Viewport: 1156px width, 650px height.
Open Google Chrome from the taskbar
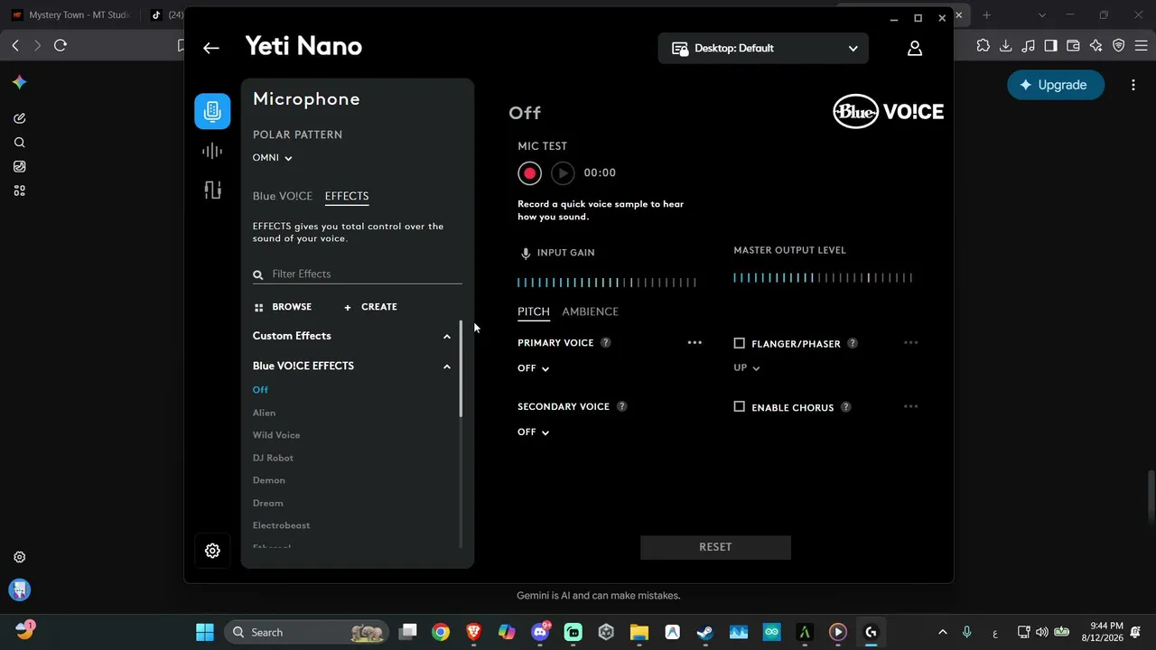(x=441, y=632)
